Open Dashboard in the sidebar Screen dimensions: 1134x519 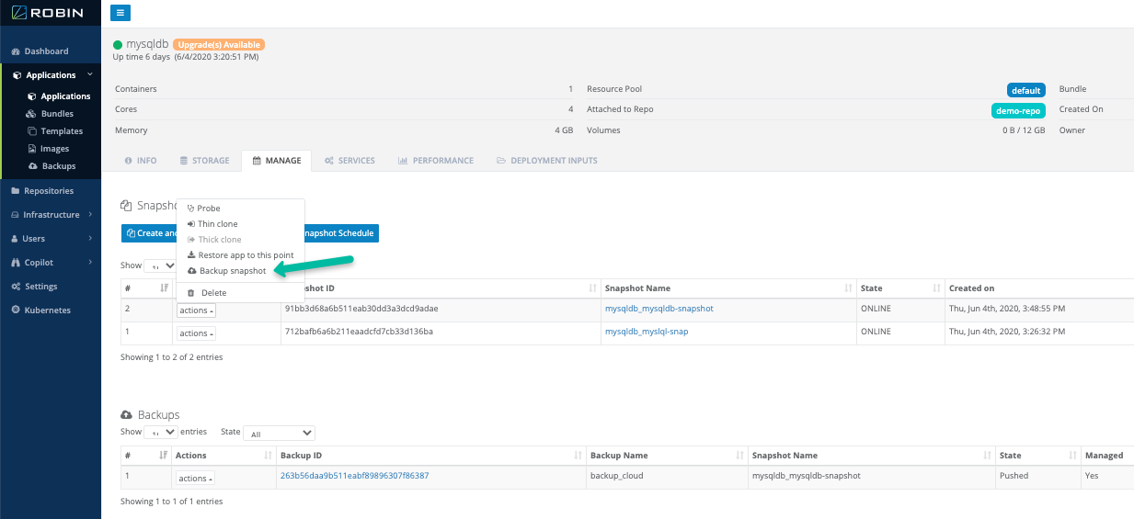coord(46,51)
